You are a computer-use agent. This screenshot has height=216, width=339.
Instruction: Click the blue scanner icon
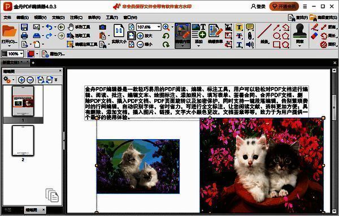(x=37, y=36)
